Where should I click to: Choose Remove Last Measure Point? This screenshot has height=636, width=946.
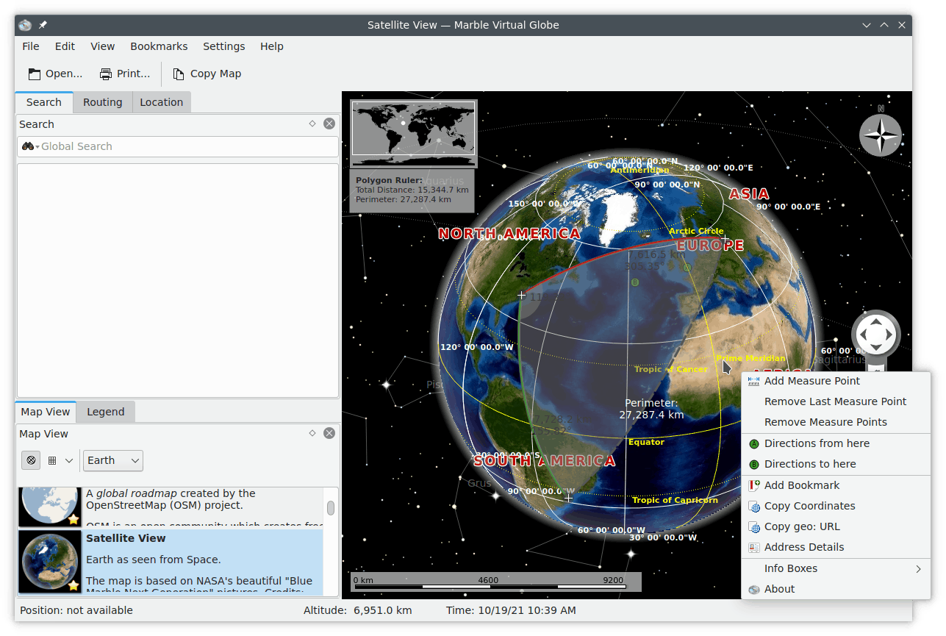pyautogui.click(x=836, y=401)
